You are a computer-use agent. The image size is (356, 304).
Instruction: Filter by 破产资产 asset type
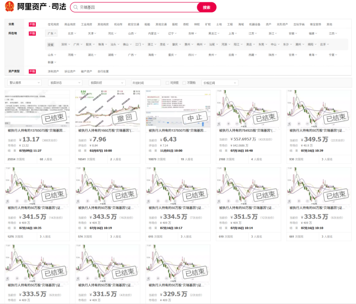(x=86, y=71)
